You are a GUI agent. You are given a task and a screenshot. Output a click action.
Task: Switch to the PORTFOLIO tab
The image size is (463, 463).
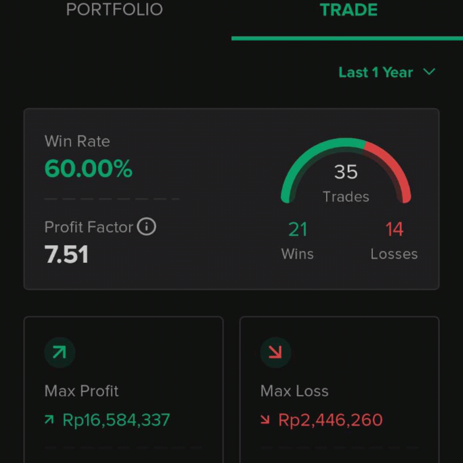(114, 10)
